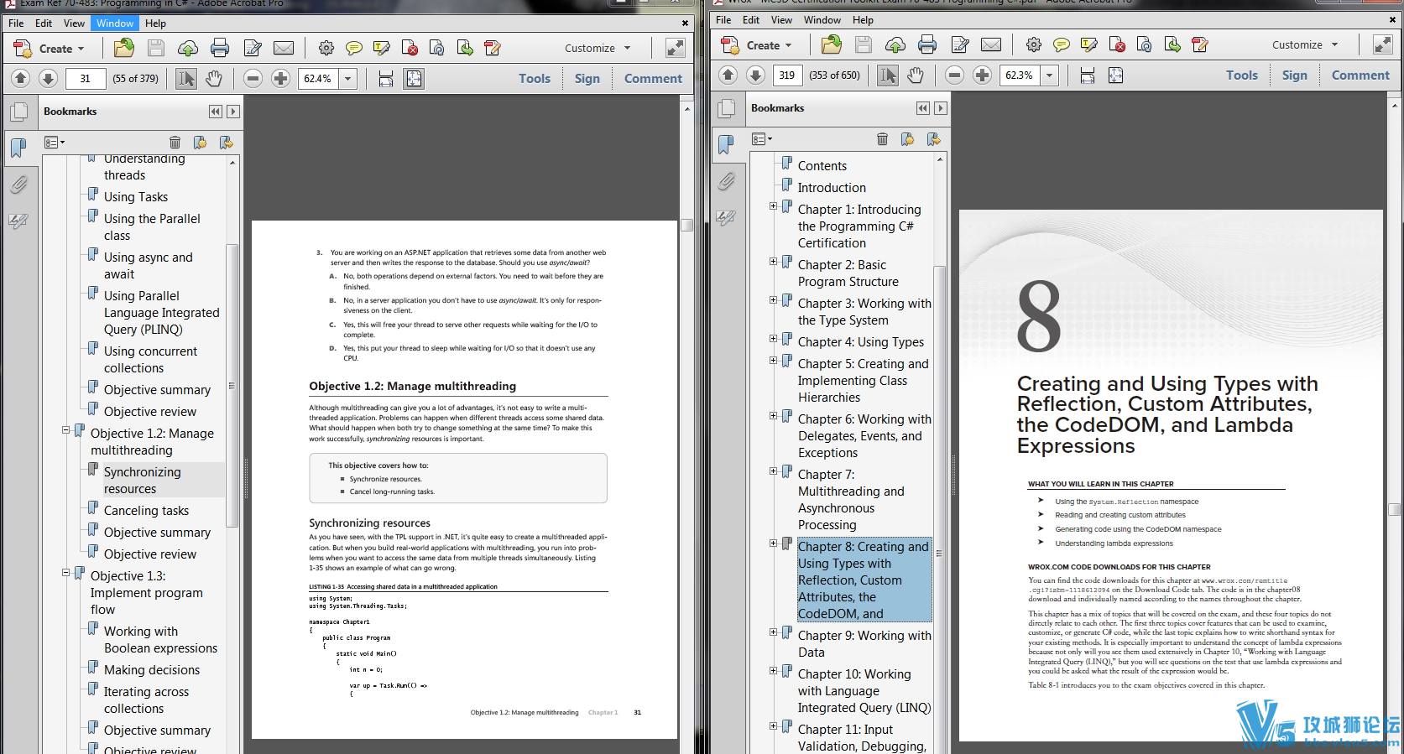The width and height of the screenshot is (1404, 754).
Task: Expand Chapter 1 Introducing bookmark in right window
Action: click(773, 206)
